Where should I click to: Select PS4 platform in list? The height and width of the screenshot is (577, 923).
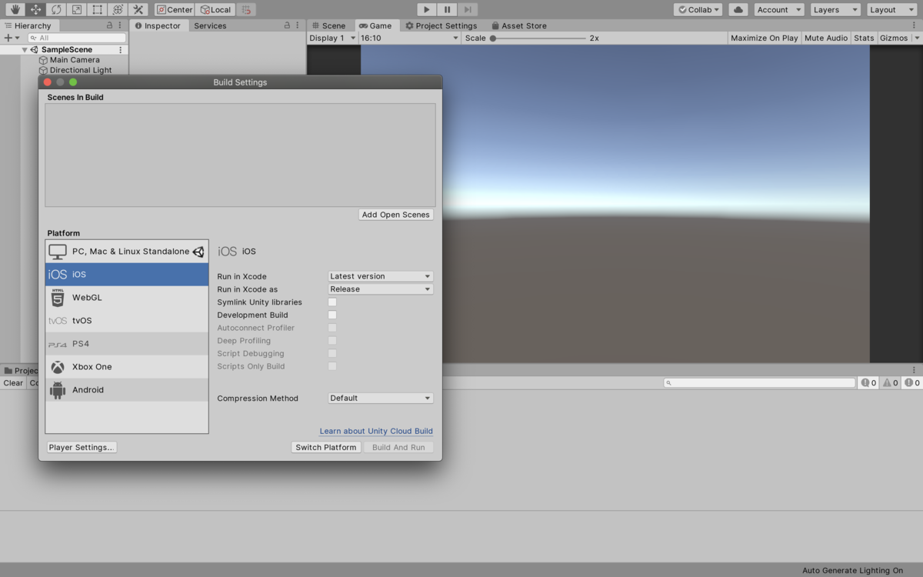pos(127,344)
